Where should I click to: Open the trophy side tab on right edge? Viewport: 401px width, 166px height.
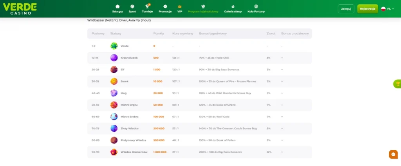(x=397, y=84)
